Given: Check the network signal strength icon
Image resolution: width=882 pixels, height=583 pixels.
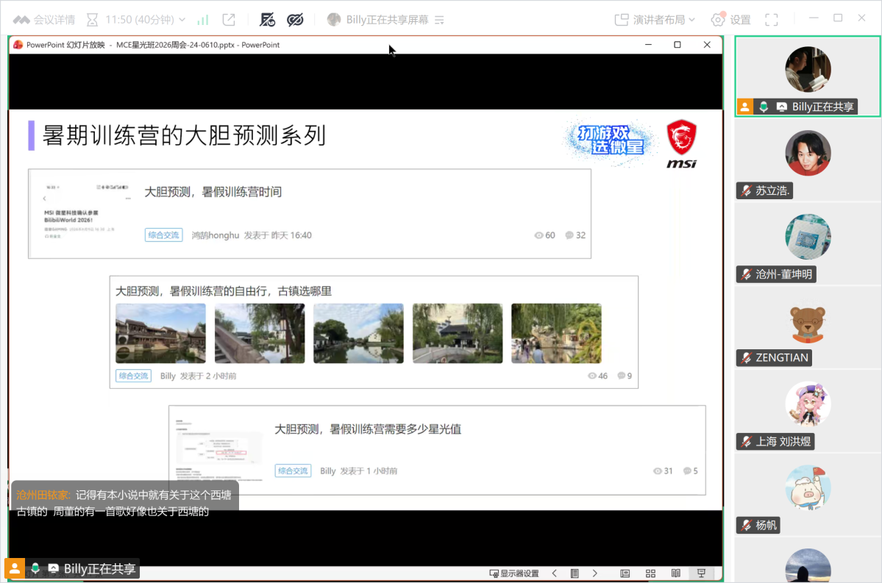Looking at the screenshot, I should point(202,20).
